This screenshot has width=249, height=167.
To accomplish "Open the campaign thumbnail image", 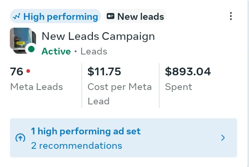I will pyautogui.click(x=23, y=41).
